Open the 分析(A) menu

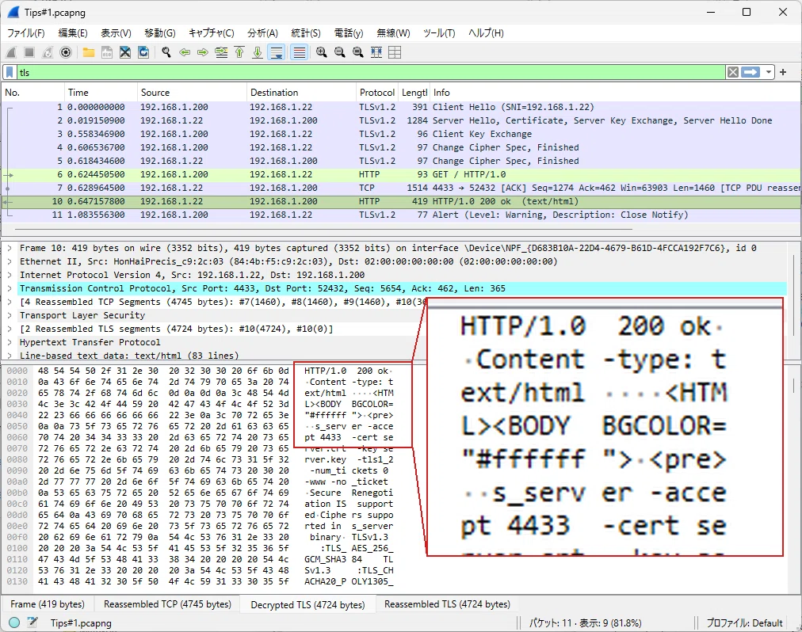(262, 32)
